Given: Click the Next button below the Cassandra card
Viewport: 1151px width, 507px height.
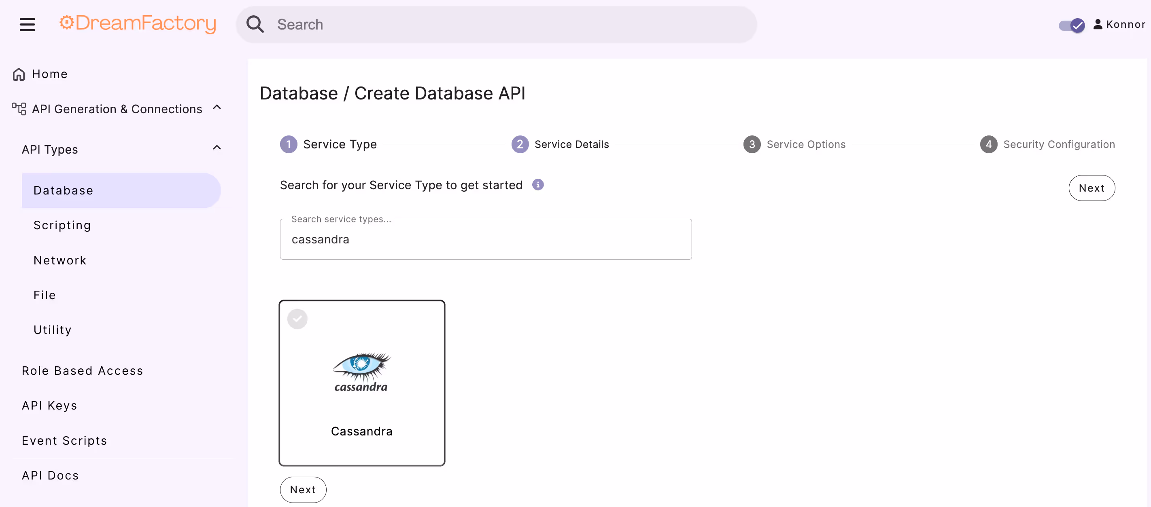Looking at the screenshot, I should point(303,490).
